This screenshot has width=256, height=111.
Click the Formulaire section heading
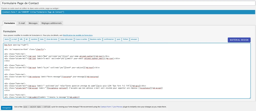pyautogui.click(x=9, y=31)
